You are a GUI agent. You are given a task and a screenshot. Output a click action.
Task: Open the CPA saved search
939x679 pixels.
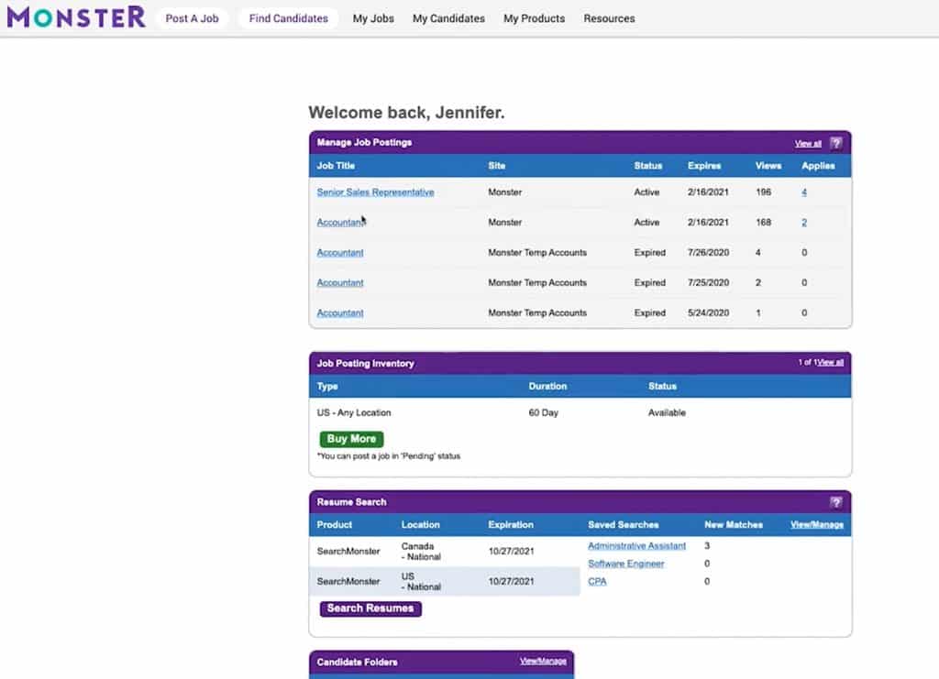point(597,581)
